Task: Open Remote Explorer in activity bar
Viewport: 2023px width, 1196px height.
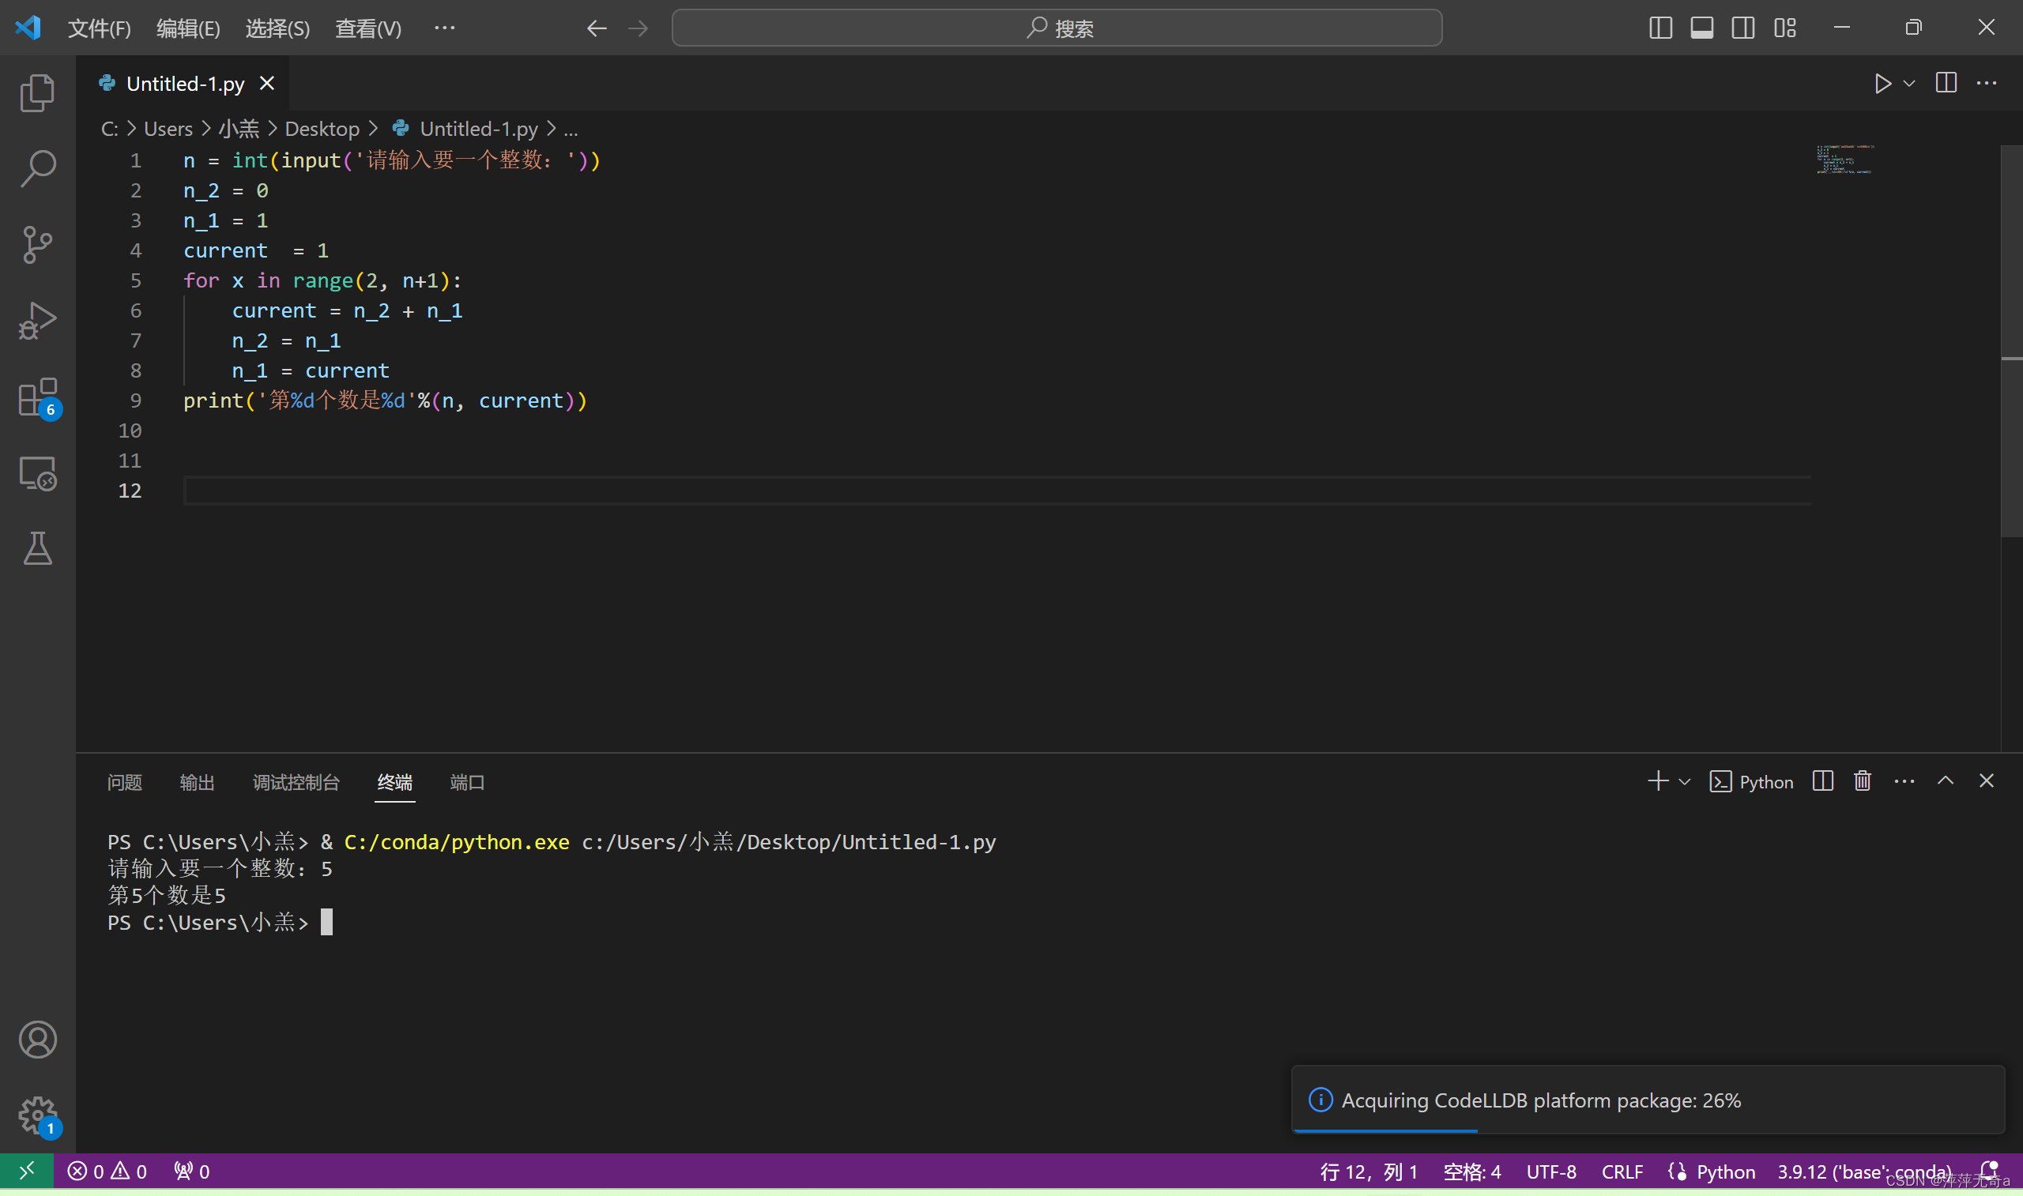Action: pyautogui.click(x=37, y=473)
